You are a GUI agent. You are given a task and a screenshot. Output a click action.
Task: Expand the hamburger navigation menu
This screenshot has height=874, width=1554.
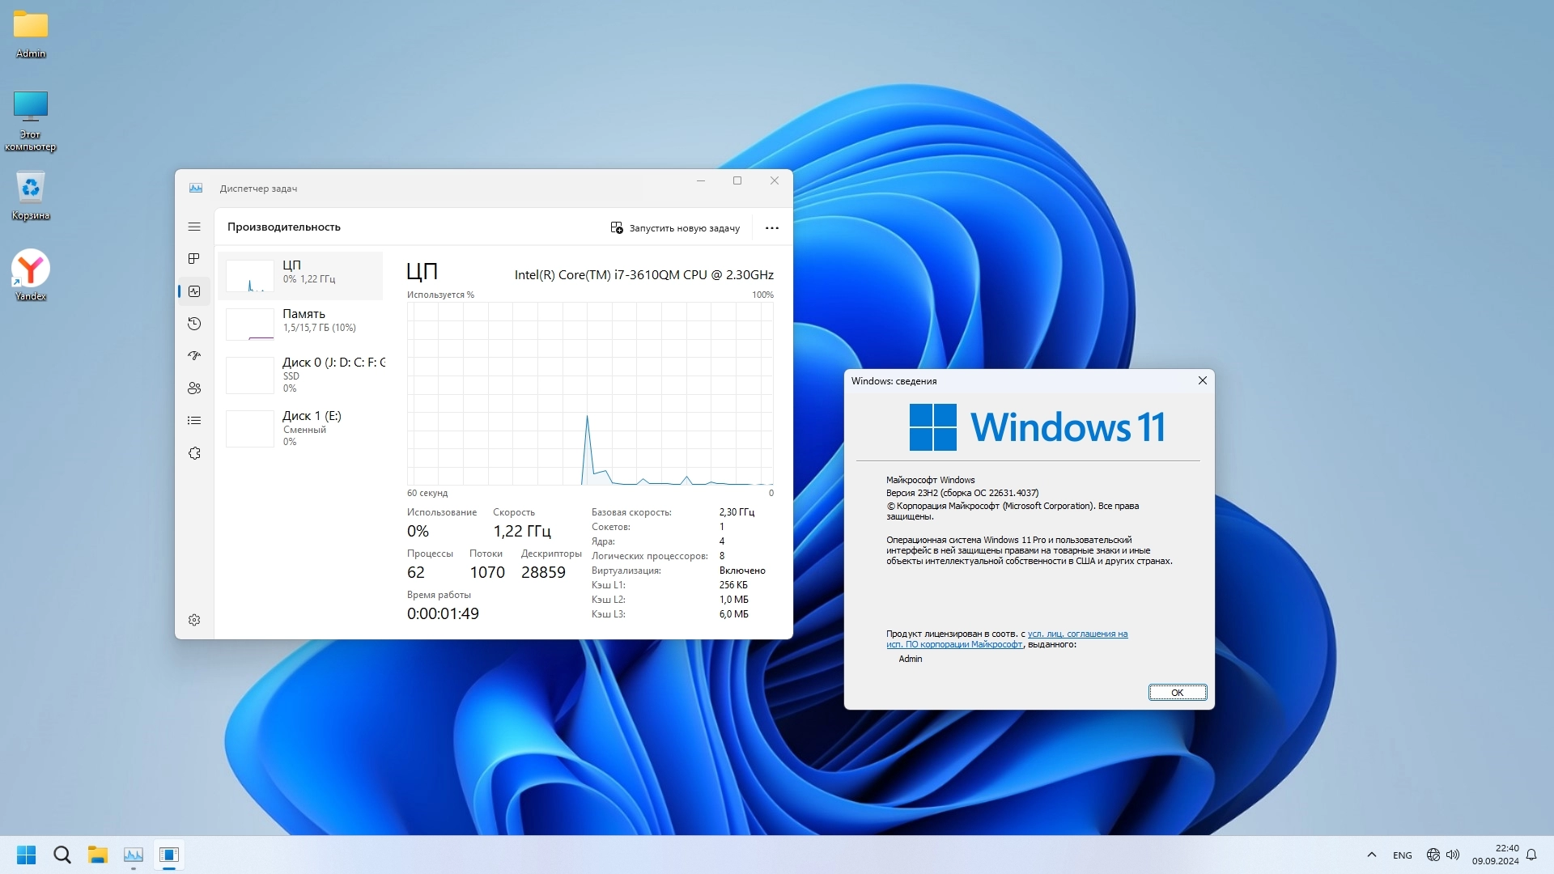coord(194,227)
